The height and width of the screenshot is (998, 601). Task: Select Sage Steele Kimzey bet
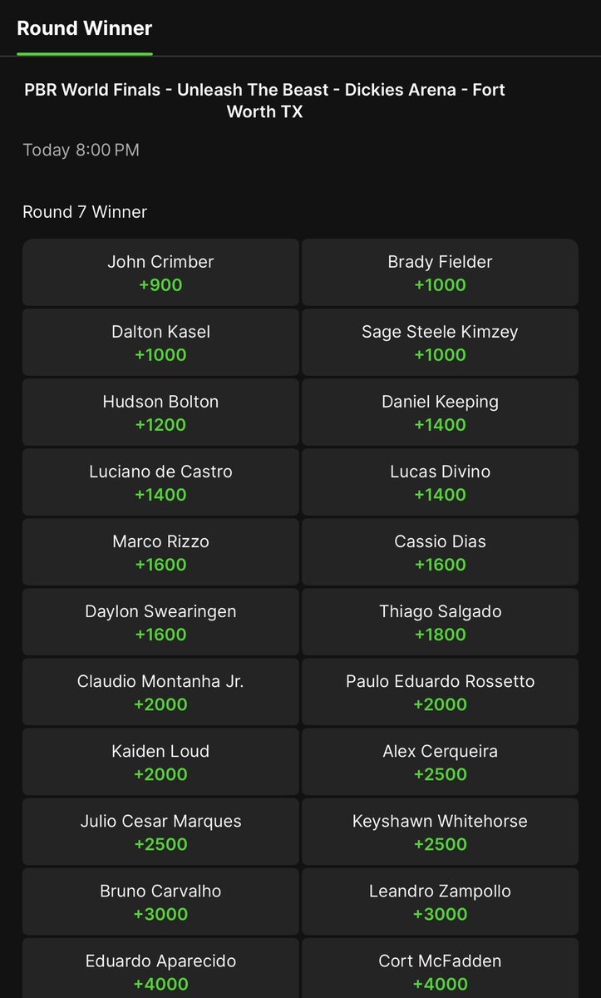(440, 343)
